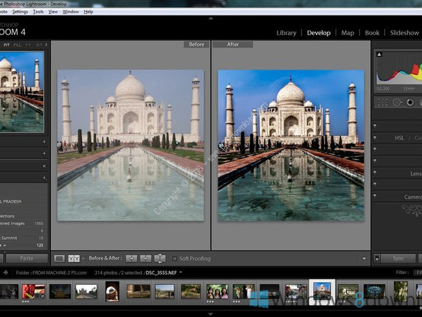Set Navigator zoom to 1:1
The image size is (422, 317).
point(28,45)
